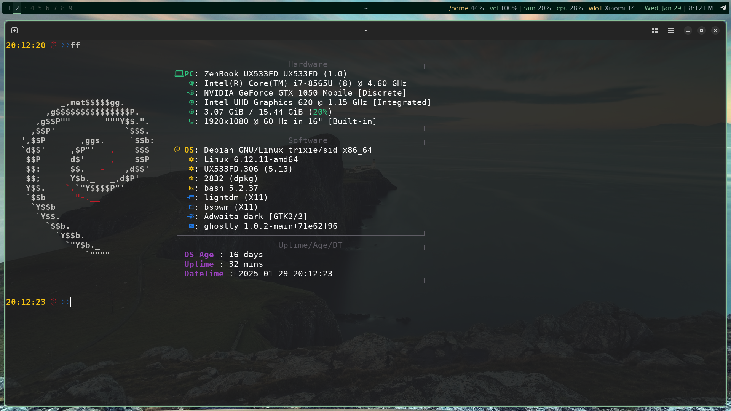The height and width of the screenshot is (411, 731).
Task: Click the window icon beside bspwm
Action: [x=192, y=207]
